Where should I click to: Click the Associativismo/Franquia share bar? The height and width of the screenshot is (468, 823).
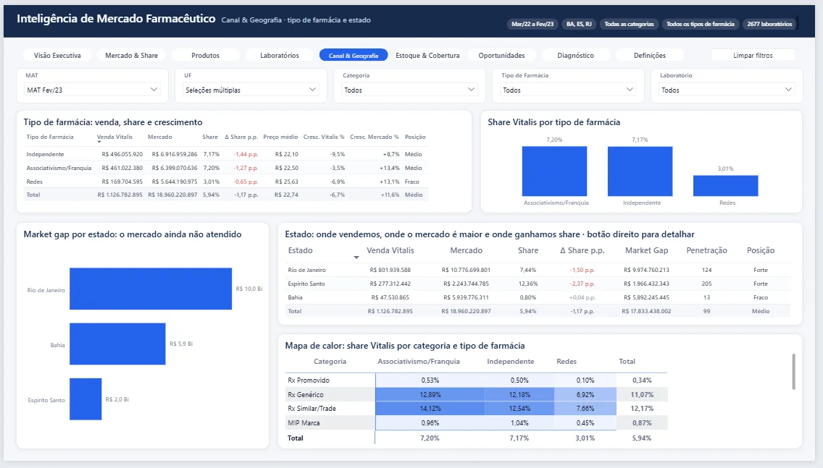[x=554, y=171]
